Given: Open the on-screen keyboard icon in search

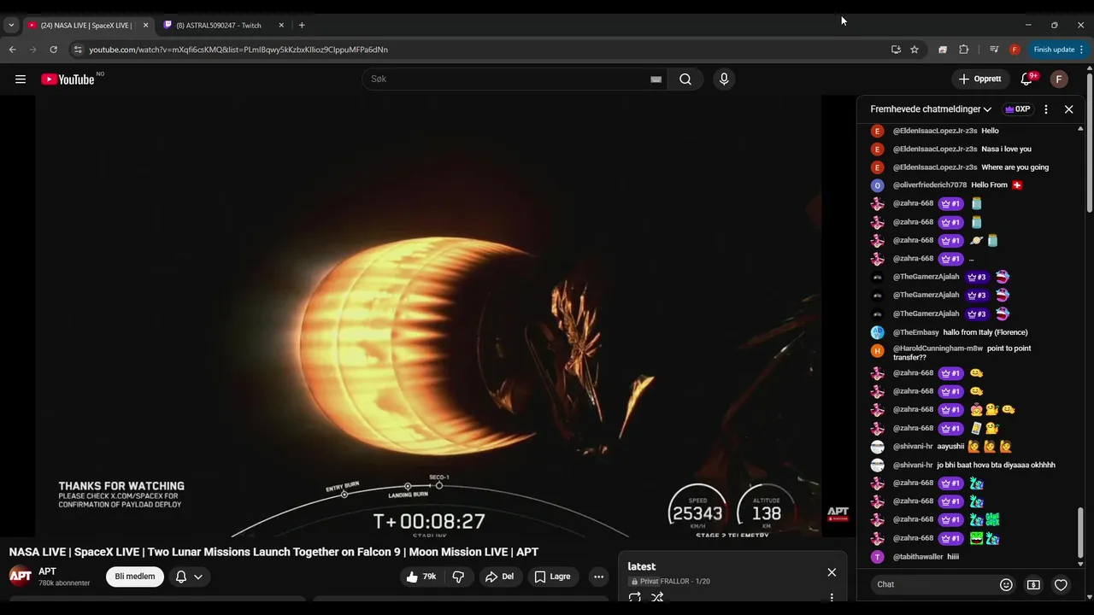Looking at the screenshot, I should click(656, 79).
